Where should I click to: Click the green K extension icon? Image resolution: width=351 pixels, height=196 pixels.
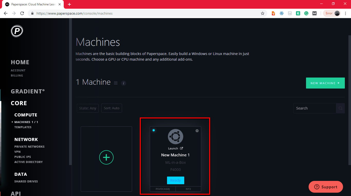[x=298, y=13]
